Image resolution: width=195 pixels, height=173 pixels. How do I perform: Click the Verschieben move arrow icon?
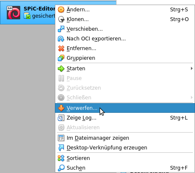point(61,29)
